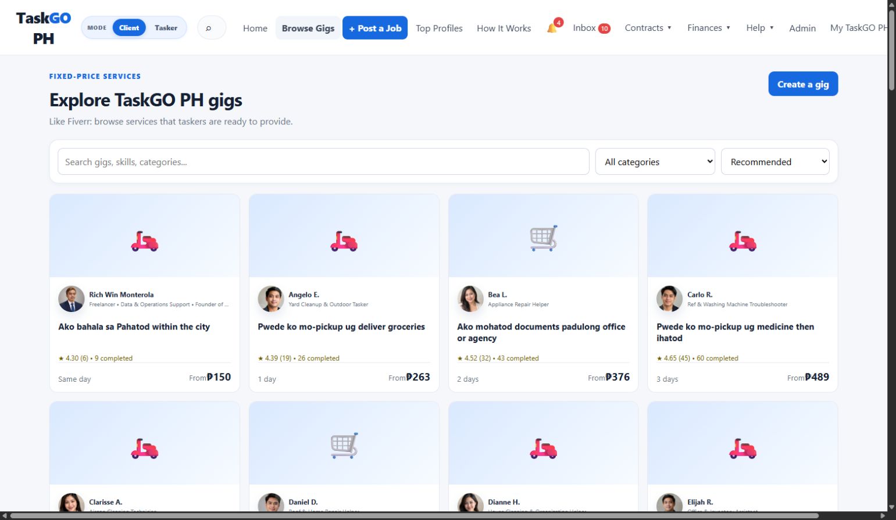Open gig 'Pwede ko mo-pickup ug medicine then ihatod'
The image size is (896, 520).
pyautogui.click(x=735, y=332)
